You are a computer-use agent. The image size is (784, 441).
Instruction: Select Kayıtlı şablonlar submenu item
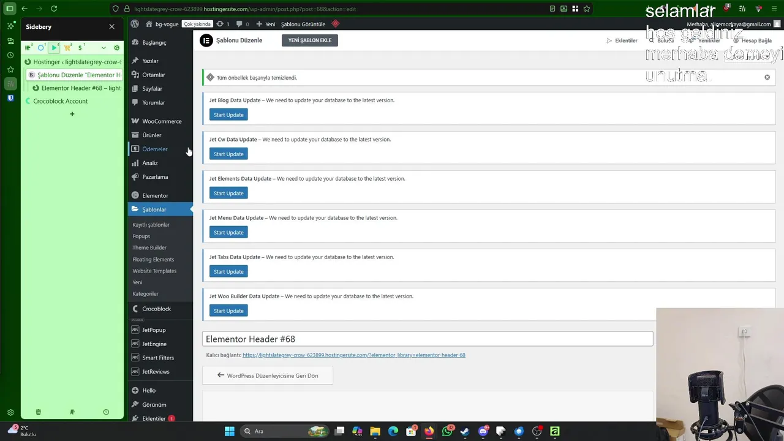151,225
